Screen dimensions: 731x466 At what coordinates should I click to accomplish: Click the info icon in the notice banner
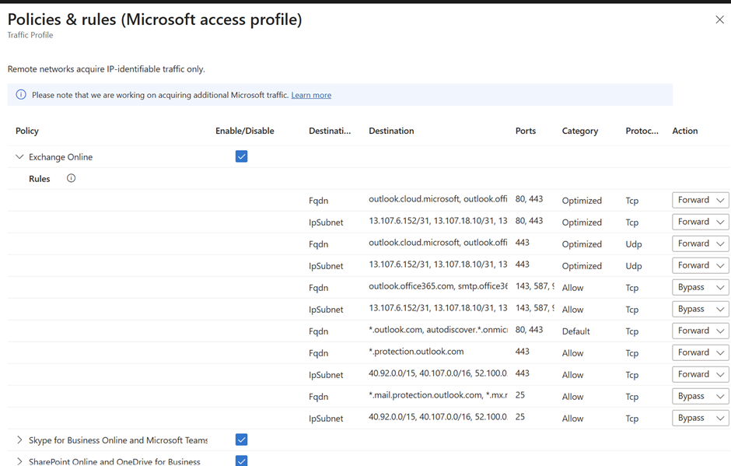(x=21, y=95)
